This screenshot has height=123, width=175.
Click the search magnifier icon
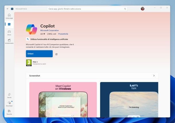pyautogui.click(x=125, y=9)
